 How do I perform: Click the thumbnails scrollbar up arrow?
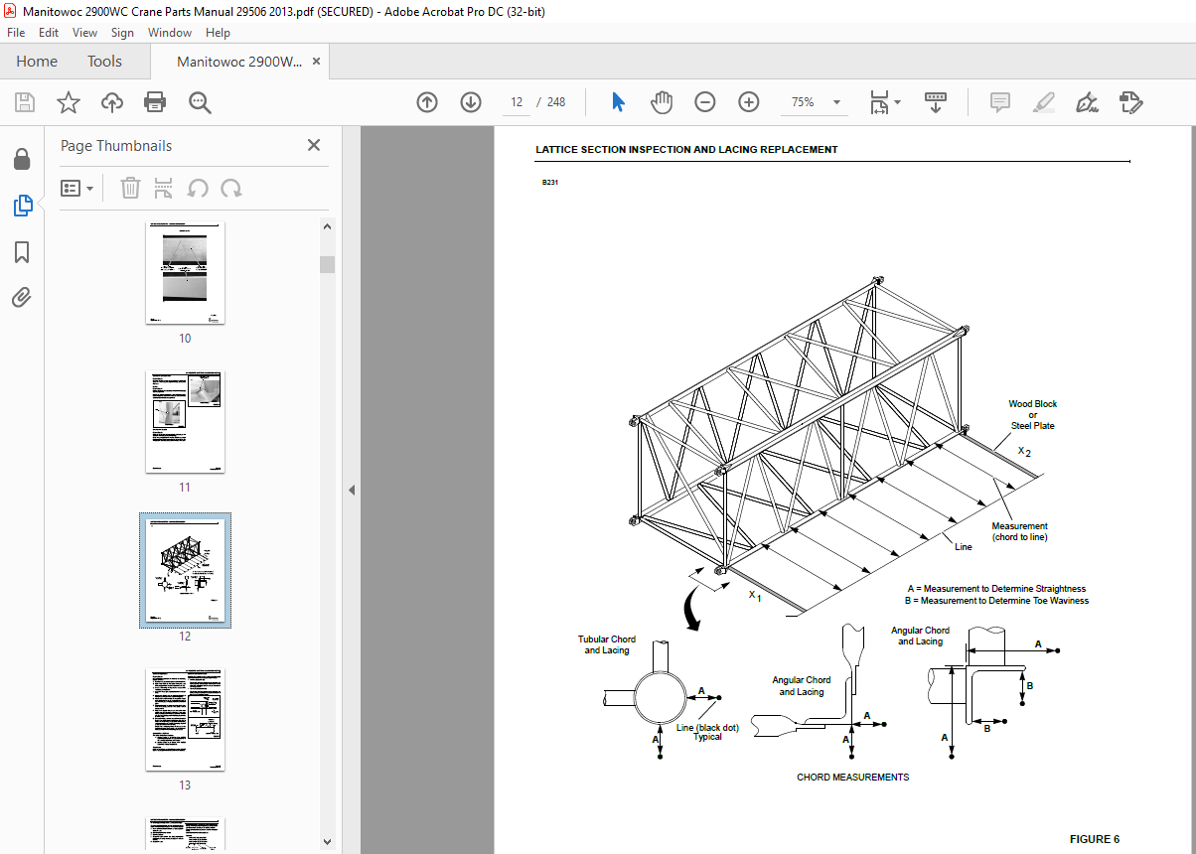328,226
